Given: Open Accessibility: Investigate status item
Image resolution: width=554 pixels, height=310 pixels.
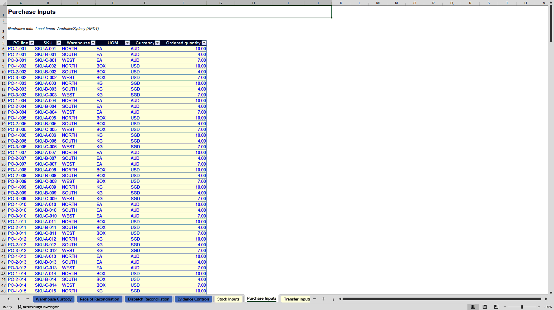Looking at the screenshot, I should pyautogui.click(x=38, y=307).
